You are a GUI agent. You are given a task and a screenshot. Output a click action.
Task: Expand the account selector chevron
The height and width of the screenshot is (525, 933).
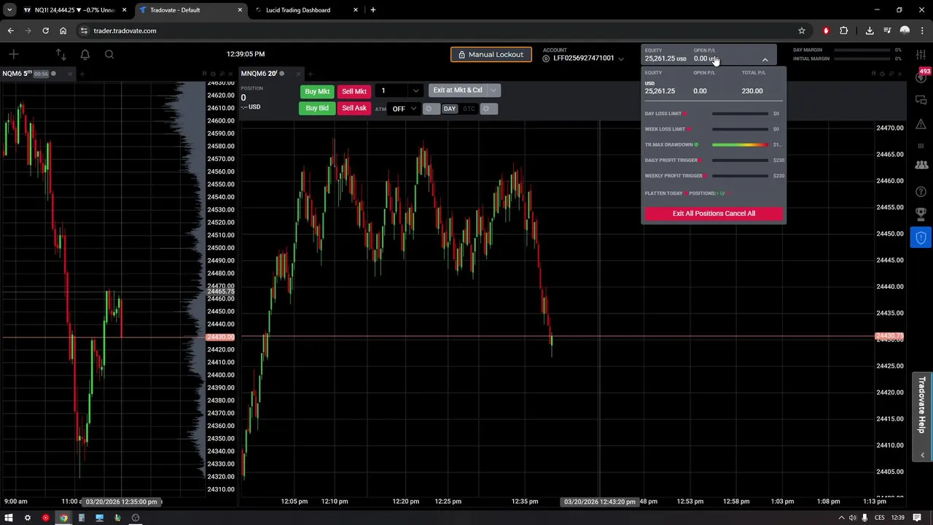[621, 58]
